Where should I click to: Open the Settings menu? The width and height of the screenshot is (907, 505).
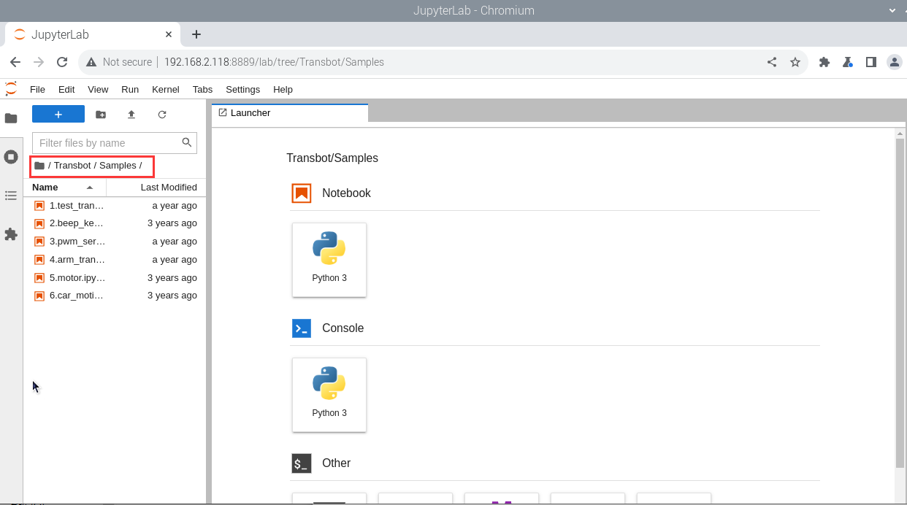(x=243, y=89)
